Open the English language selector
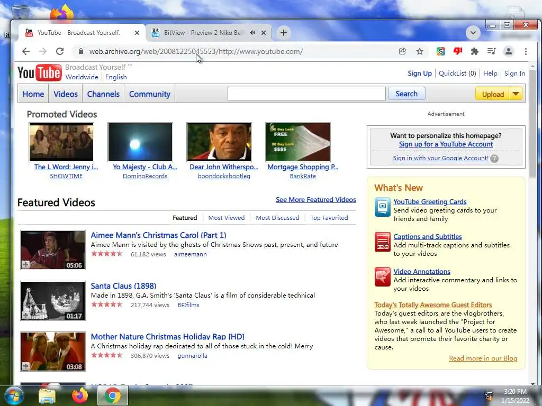The width and height of the screenshot is (542, 406). point(116,77)
